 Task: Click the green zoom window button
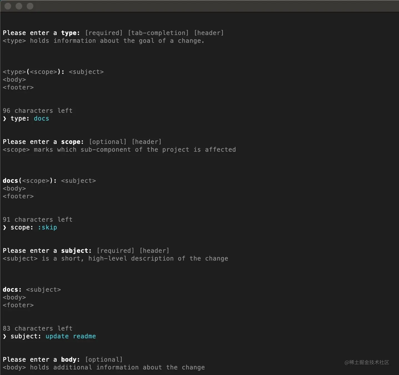point(30,6)
